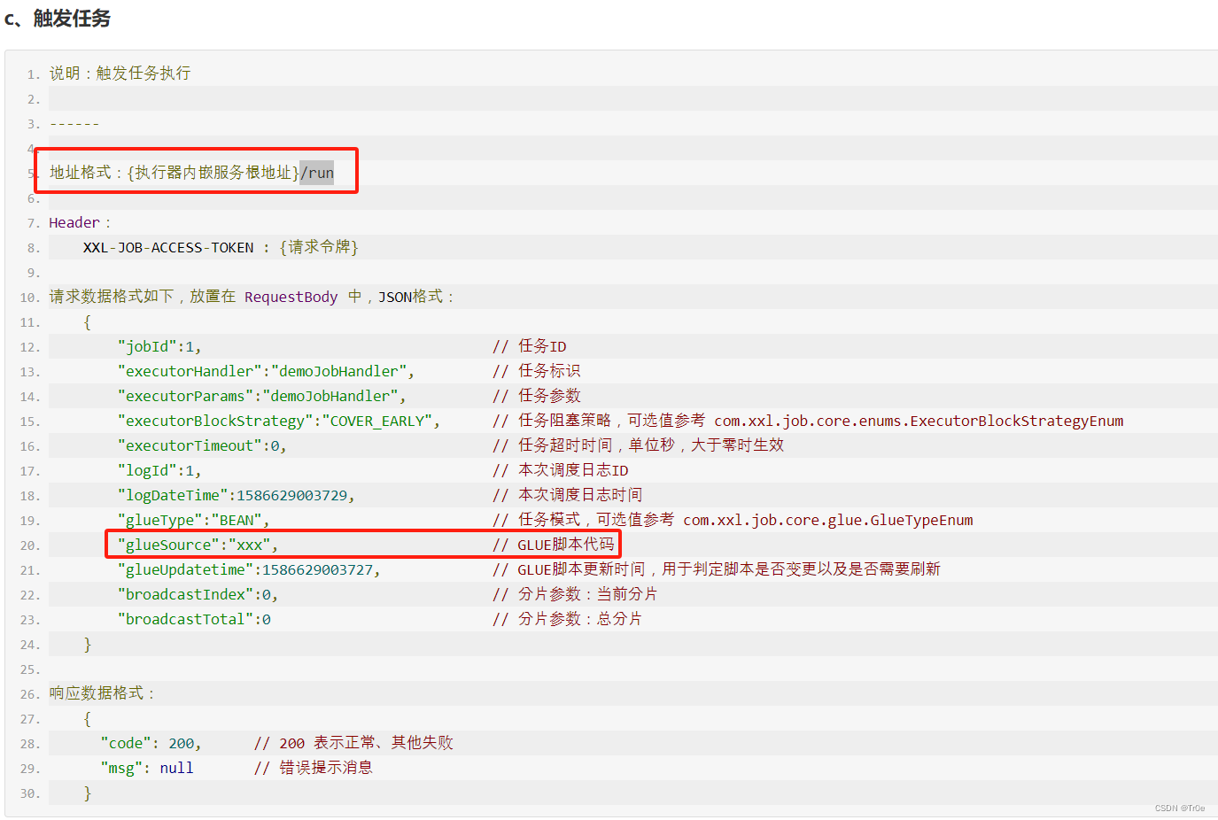Image resolution: width=1218 pixels, height=820 pixels.
Task: Click the '"executorParams":"demoJobHandler",' entry
Action: [x=262, y=397]
